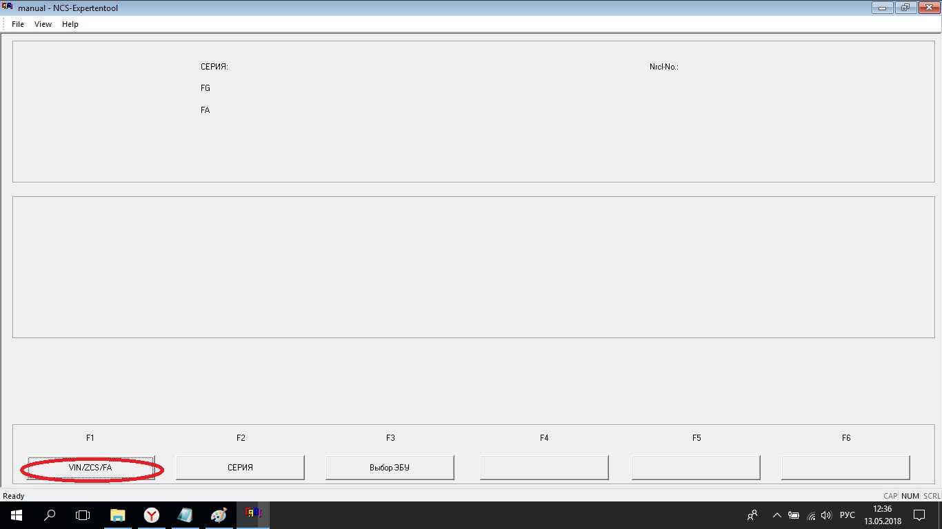Open the File menu
The height and width of the screenshot is (529, 942).
pos(18,24)
